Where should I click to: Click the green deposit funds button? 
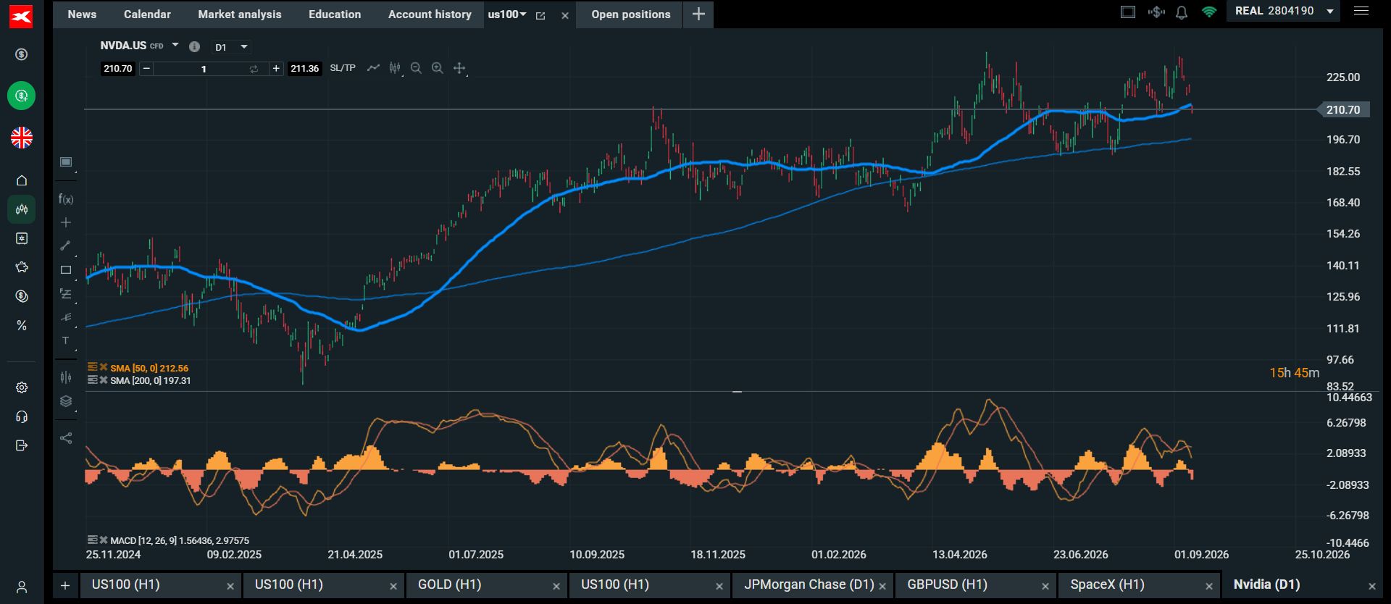(x=22, y=96)
